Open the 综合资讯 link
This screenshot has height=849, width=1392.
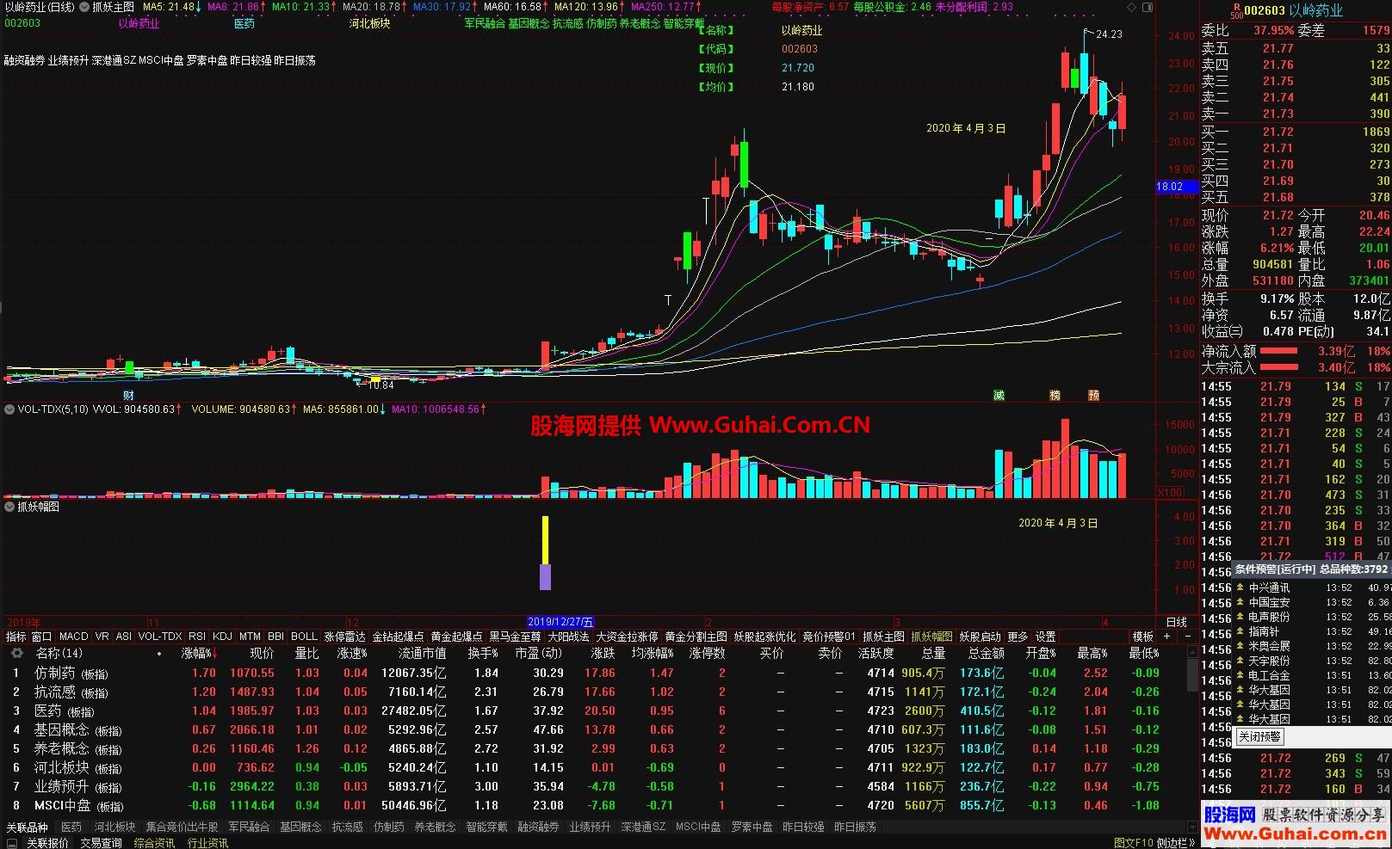tap(154, 843)
